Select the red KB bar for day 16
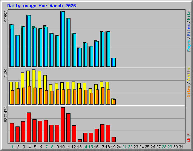Image resolution: width=193 pixels, height=151 pixels. [97, 136]
